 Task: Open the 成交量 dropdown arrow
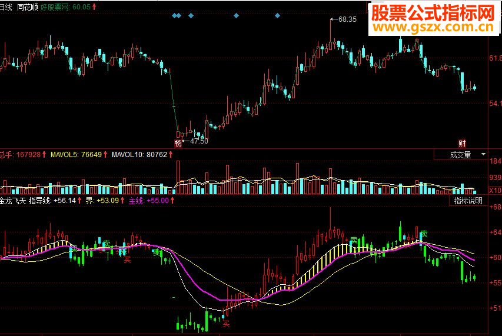click(x=483, y=154)
